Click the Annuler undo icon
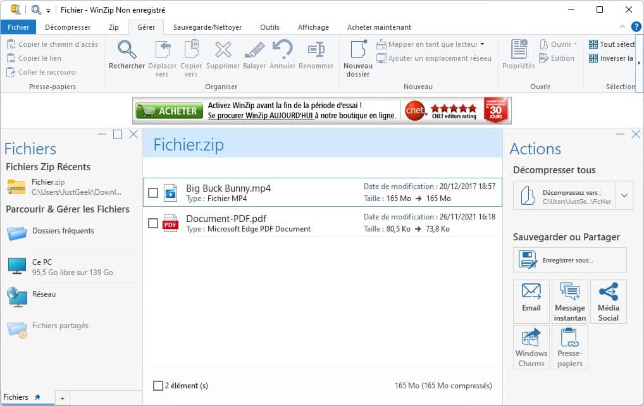 (x=283, y=49)
